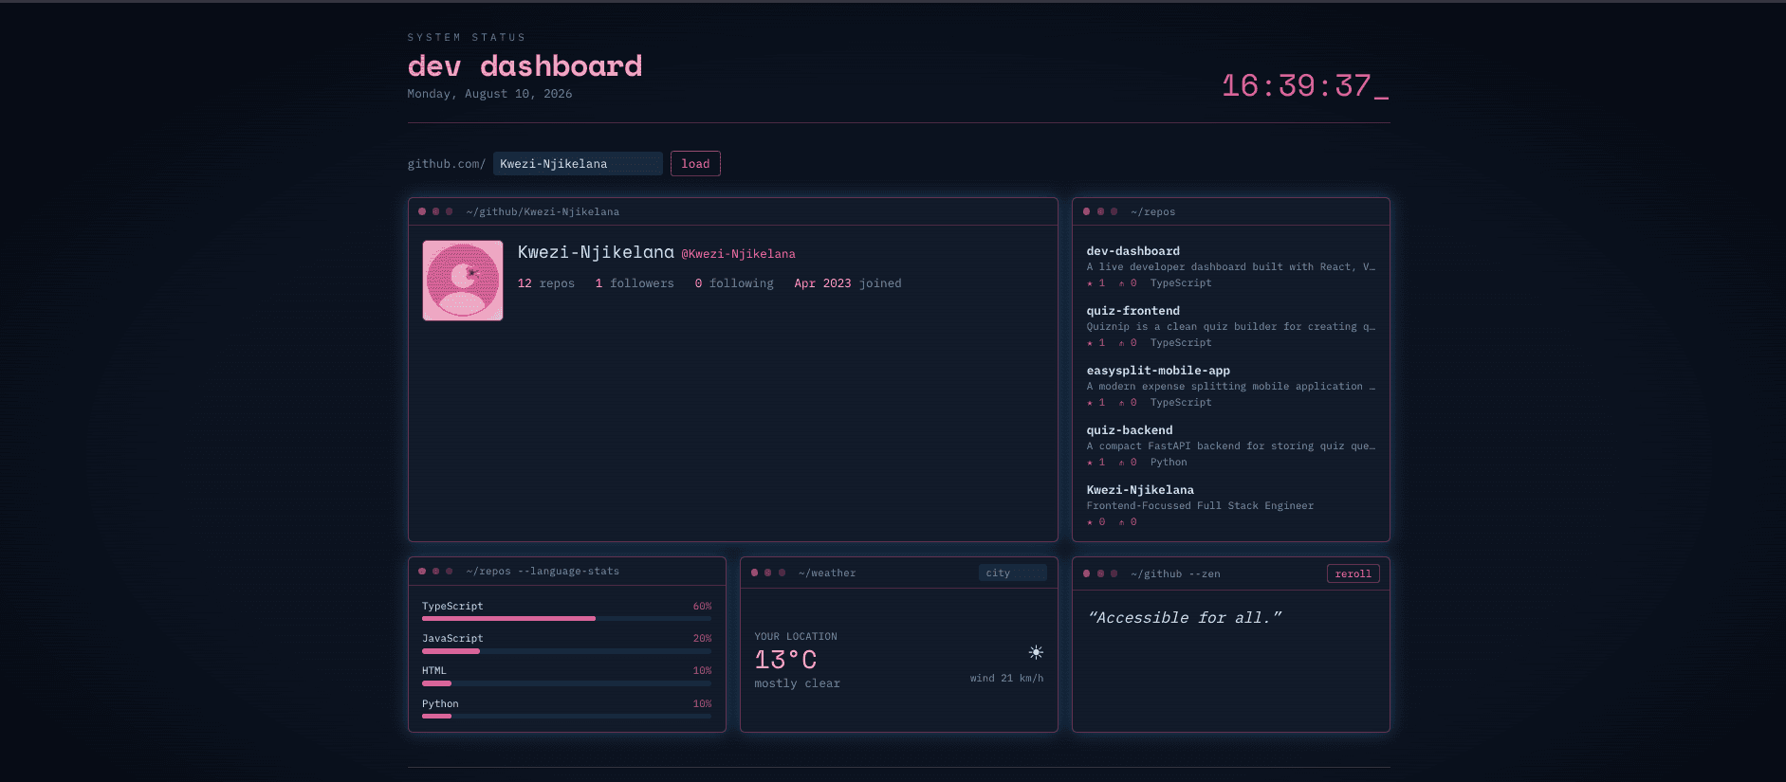Click the "0 following" stat
The width and height of the screenshot is (1786, 782).
click(x=734, y=283)
